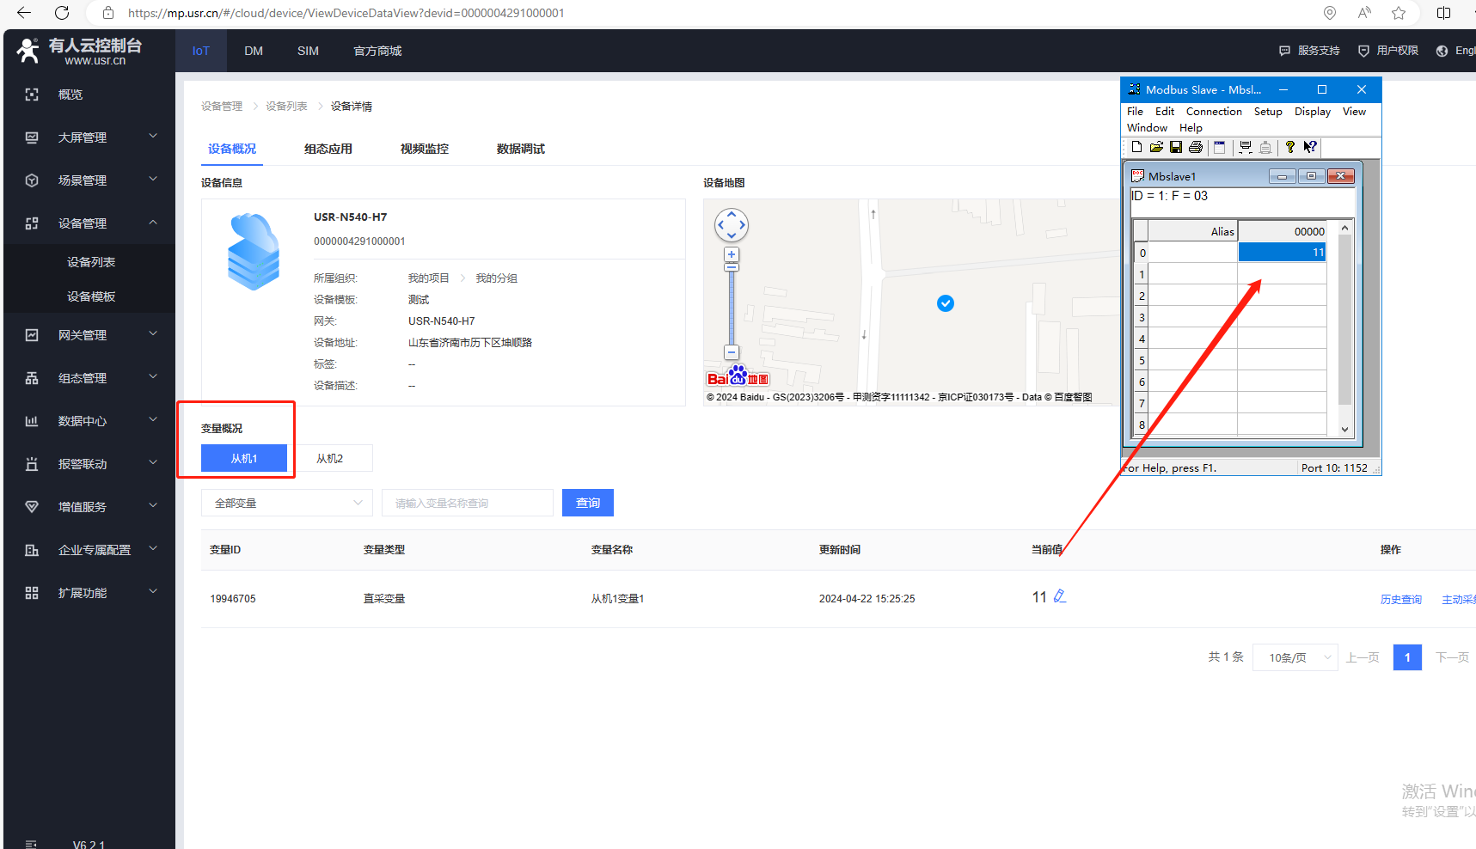Click the map zoom-in plus button
The width and height of the screenshot is (1476, 849).
(x=732, y=254)
